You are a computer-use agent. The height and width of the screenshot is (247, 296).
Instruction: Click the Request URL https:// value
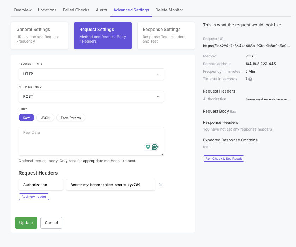point(246,46)
